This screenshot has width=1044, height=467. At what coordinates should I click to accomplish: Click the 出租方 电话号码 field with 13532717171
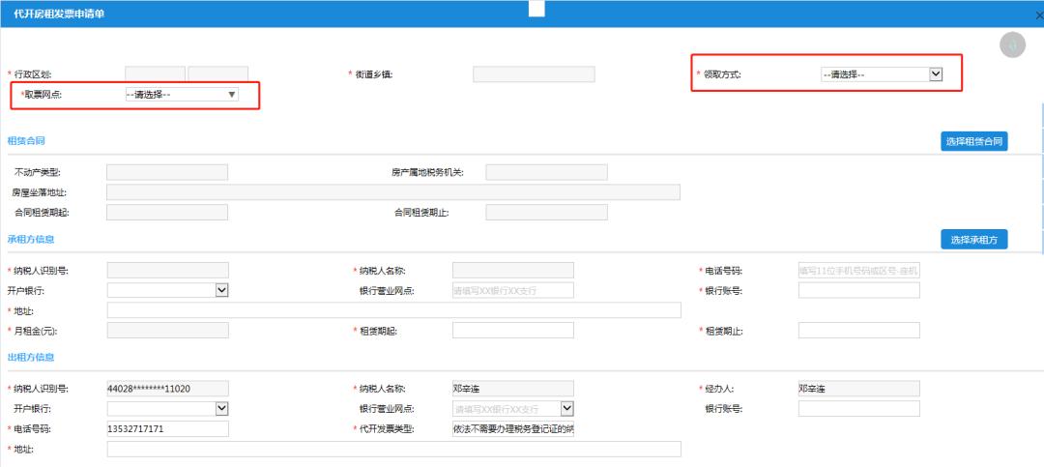(167, 428)
